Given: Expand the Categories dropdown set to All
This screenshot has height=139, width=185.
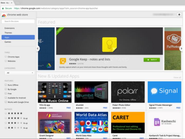Looking at the screenshot, I should point(20,73).
